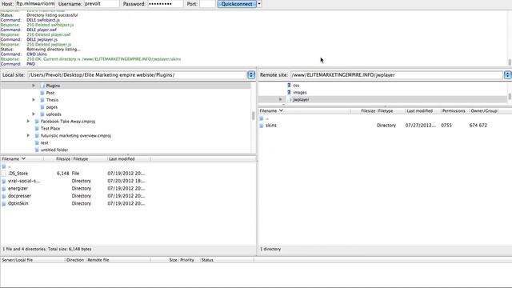Click the local directory tree scrollbar
The height and width of the screenshot is (288, 512).
coord(253,116)
